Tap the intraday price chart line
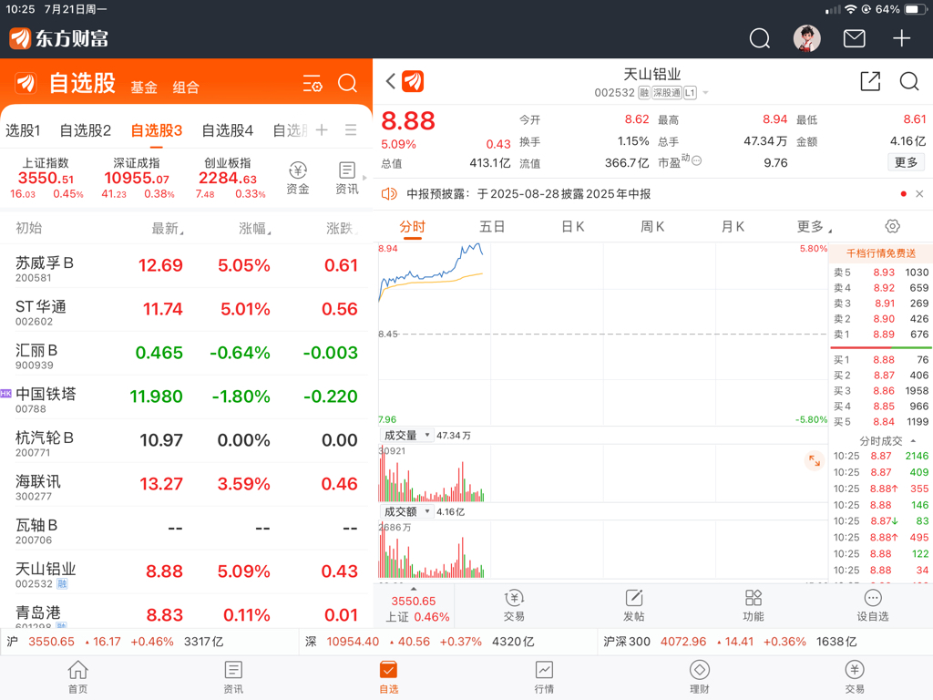This screenshot has width=933, height=700. (431, 274)
